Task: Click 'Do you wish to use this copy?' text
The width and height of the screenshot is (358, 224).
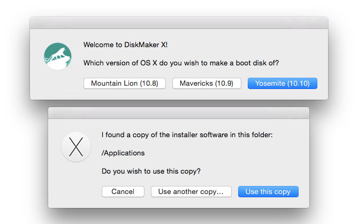Action: pos(151,171)
